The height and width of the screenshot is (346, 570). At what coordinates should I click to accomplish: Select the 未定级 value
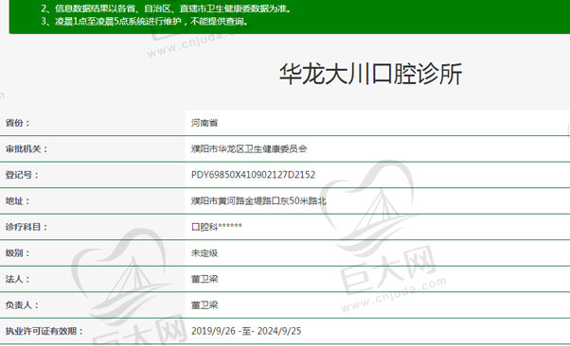click(x=205, y=253)
